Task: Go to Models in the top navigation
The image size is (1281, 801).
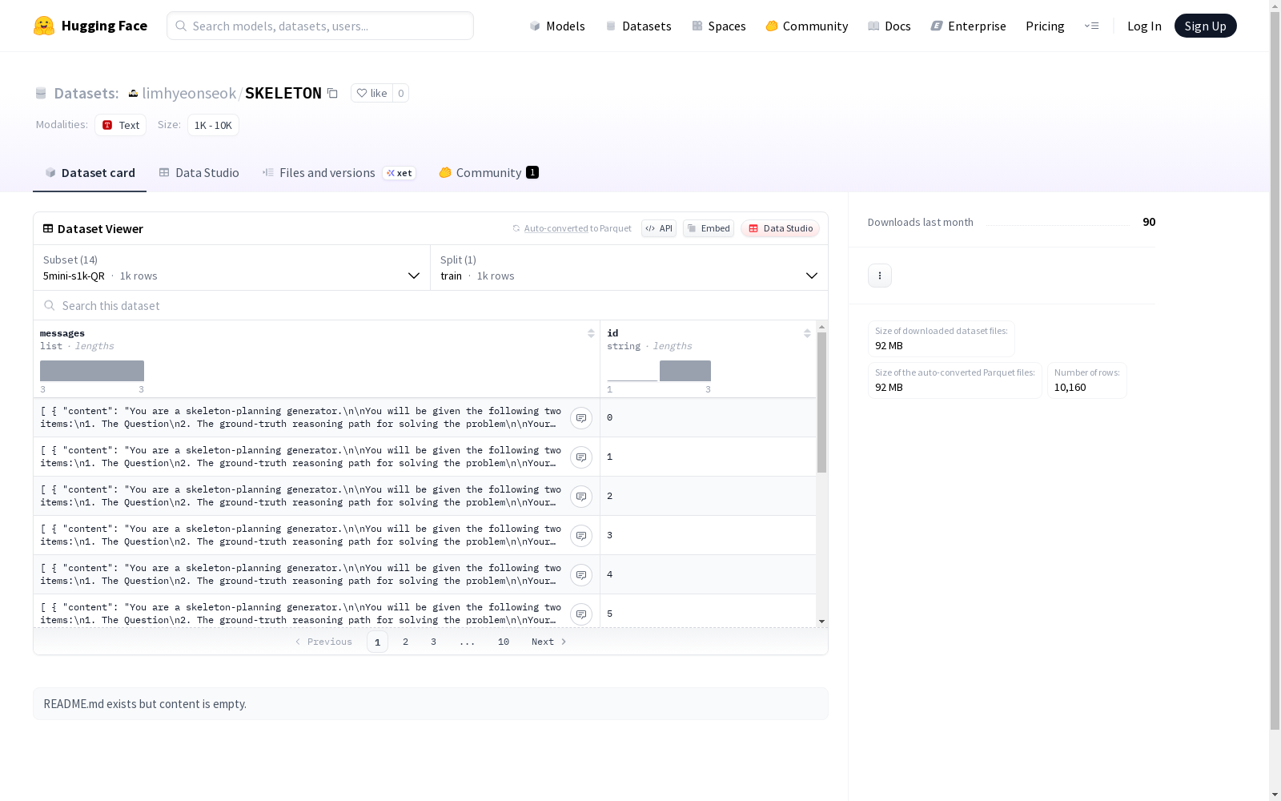Action: [x=557, y=26]
